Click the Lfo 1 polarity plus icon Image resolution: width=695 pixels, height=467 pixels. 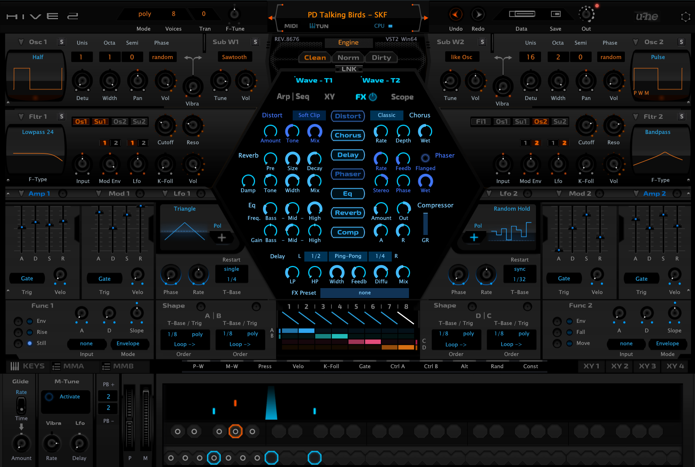point(222,238)
